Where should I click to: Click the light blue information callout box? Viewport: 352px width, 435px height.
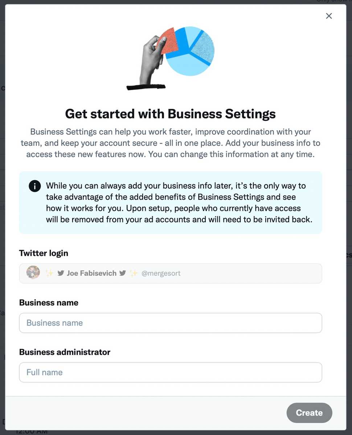click(170, 202)
